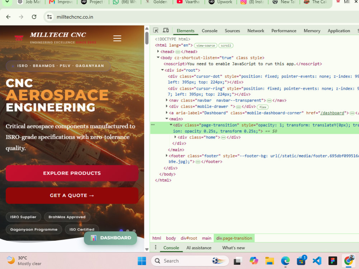Open the Sources tab
The width and height of the screenshot is (359, 269).
[x=232, y=30]
